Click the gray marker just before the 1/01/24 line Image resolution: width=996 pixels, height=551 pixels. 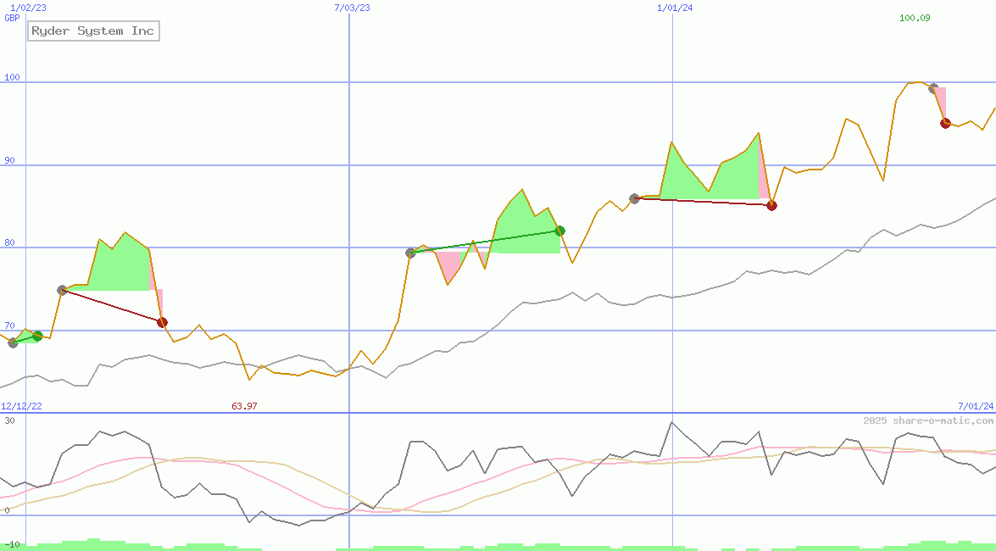(634, 198)
